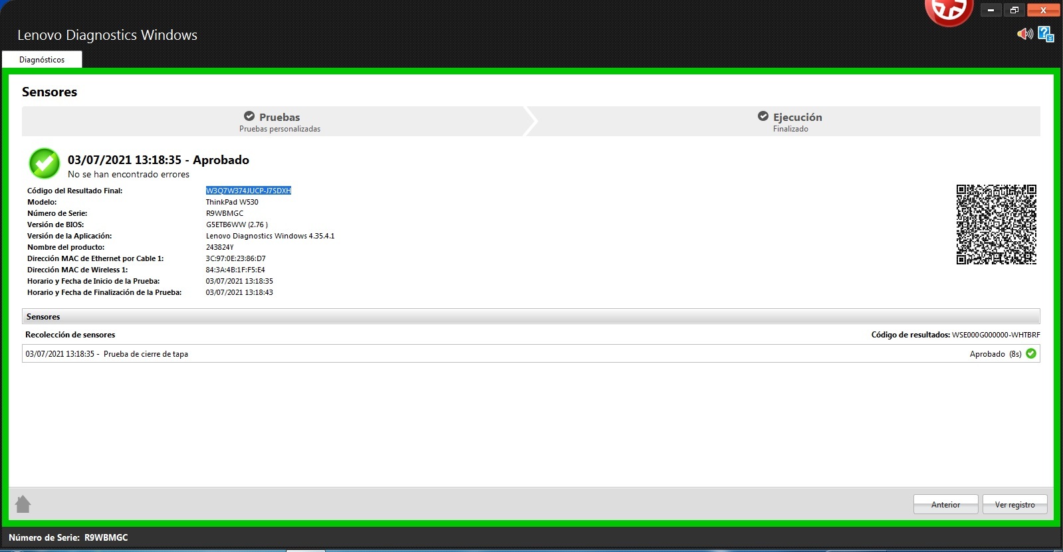1063x552 pixels.
Task: Click the Ejecución step check icon
Action: click(x=763, y=116)
